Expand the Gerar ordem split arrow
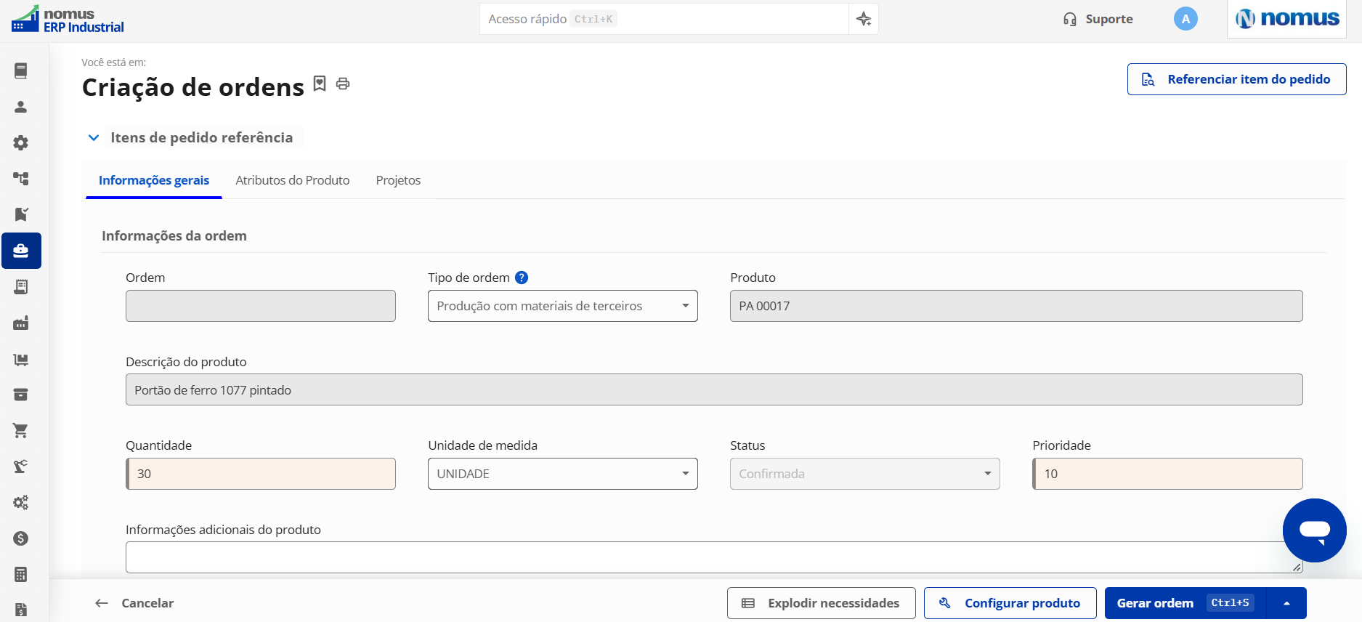The image size is (1362, 622). click(x=1286, y=603)
